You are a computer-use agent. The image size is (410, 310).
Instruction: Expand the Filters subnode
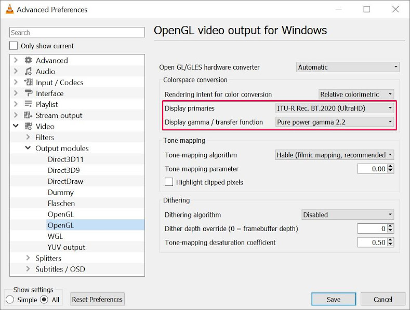28,137
